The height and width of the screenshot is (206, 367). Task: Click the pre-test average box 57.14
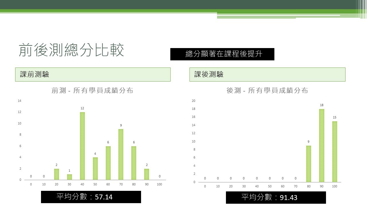[x=91, y=197]
